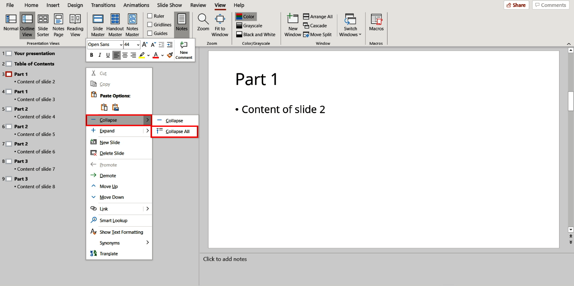Switch to the Animations ribbon tab
This screenshot has height=286, width=574.
tap(136, 5)
